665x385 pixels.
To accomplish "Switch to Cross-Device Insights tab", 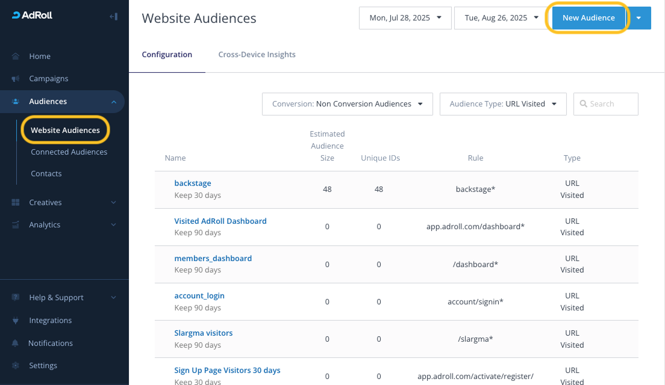I will (257, 55).
